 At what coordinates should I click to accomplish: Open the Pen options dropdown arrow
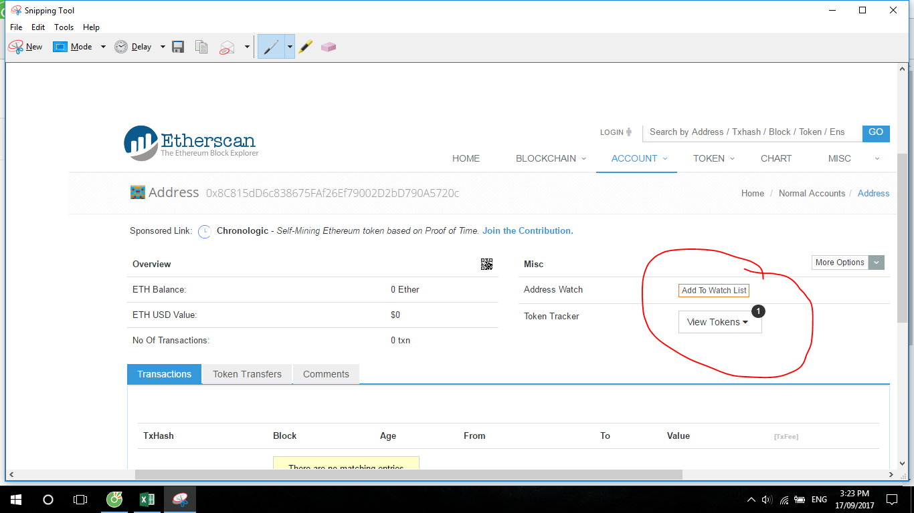[290, 47]
